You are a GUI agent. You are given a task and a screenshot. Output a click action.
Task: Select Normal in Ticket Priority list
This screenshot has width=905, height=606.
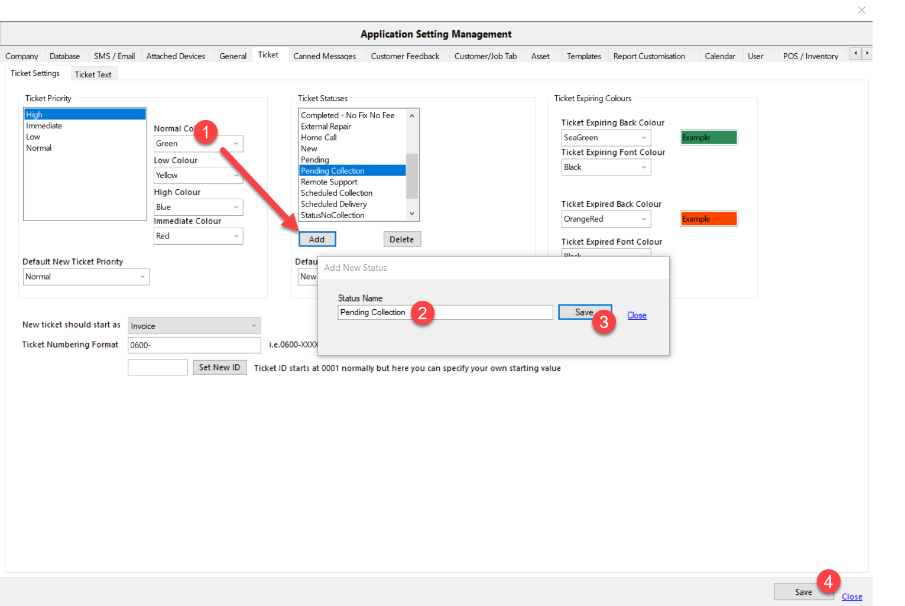pos(85,148)
